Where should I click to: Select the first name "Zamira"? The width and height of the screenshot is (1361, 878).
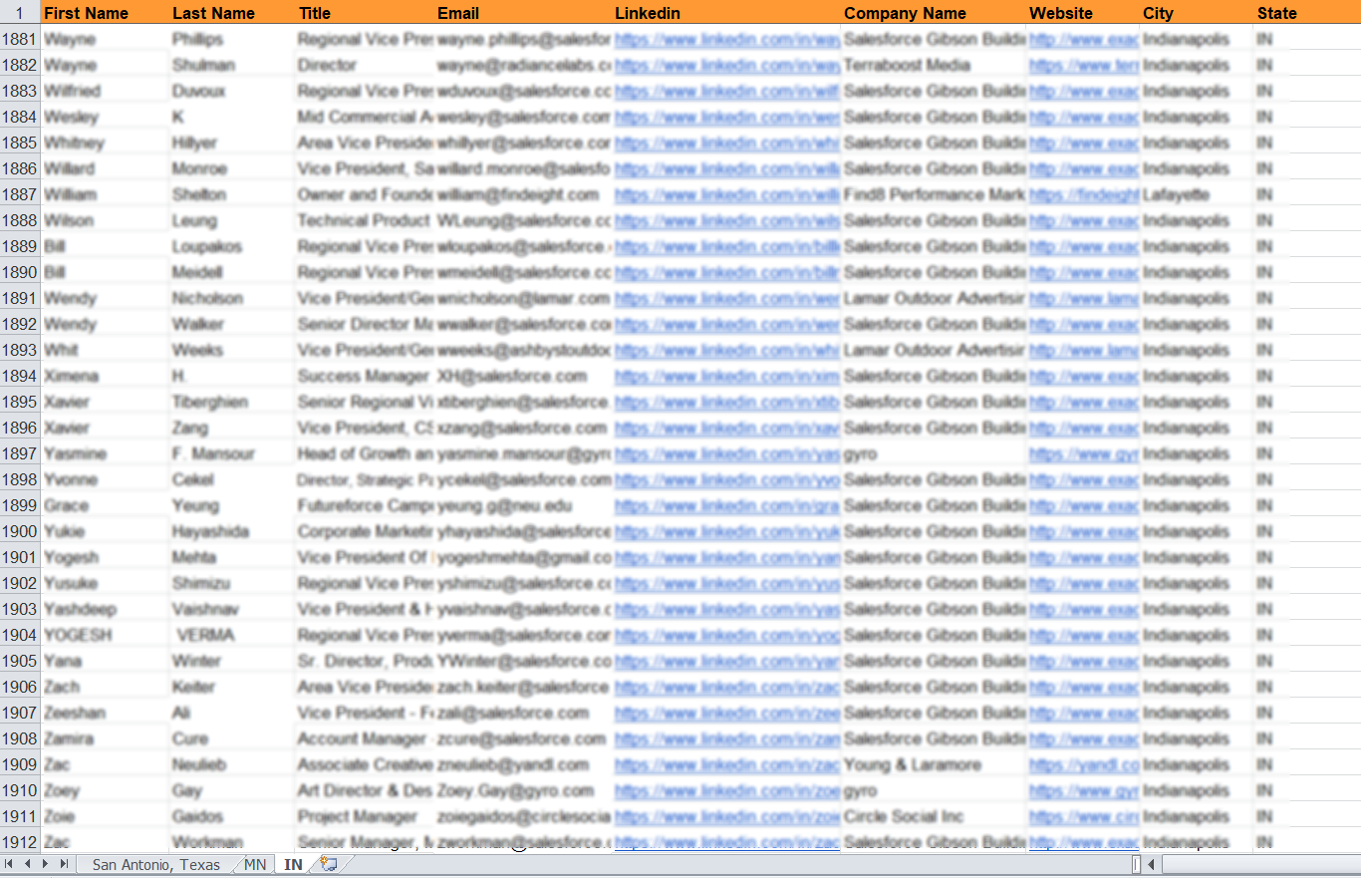[69, 738]
